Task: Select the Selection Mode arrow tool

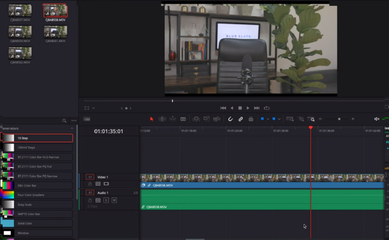Action: (x=152, y=119)
